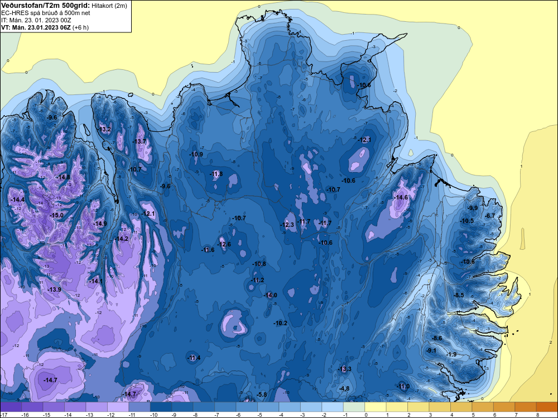This screenshot has height=418, width=558.
Task: Click the 'IT: Mán. 23. 01. 2023 00Z' line
Action: click(x=36, y=20)
